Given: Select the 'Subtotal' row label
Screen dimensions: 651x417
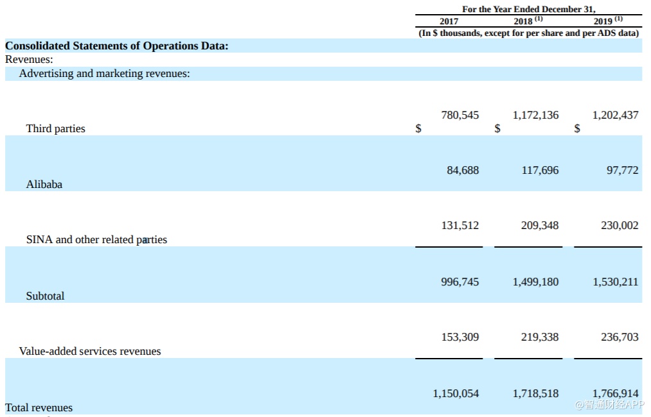Looking at the screenshot, I should [45, 296].
